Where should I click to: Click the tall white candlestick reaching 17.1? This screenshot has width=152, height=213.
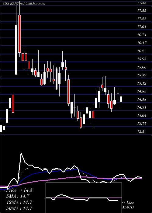(x=16, y=50)
